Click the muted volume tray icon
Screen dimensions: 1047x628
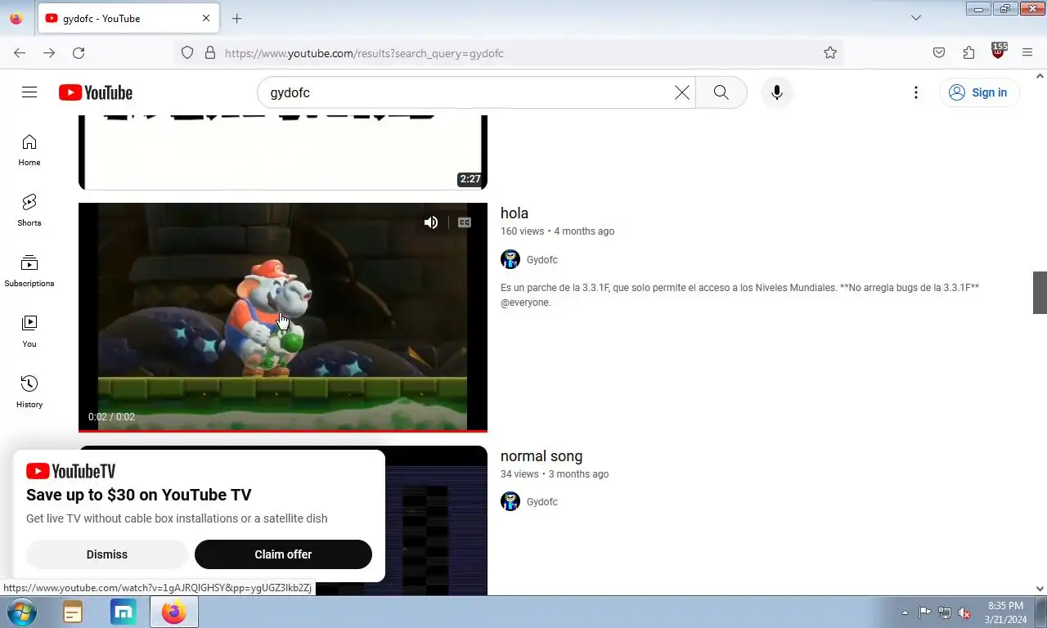coord(964,612)
